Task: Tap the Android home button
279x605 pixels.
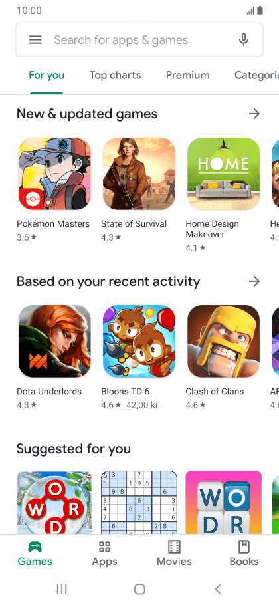Action: point(139,589)
